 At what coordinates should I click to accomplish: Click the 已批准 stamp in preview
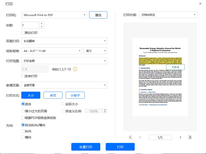coord(175,67)
